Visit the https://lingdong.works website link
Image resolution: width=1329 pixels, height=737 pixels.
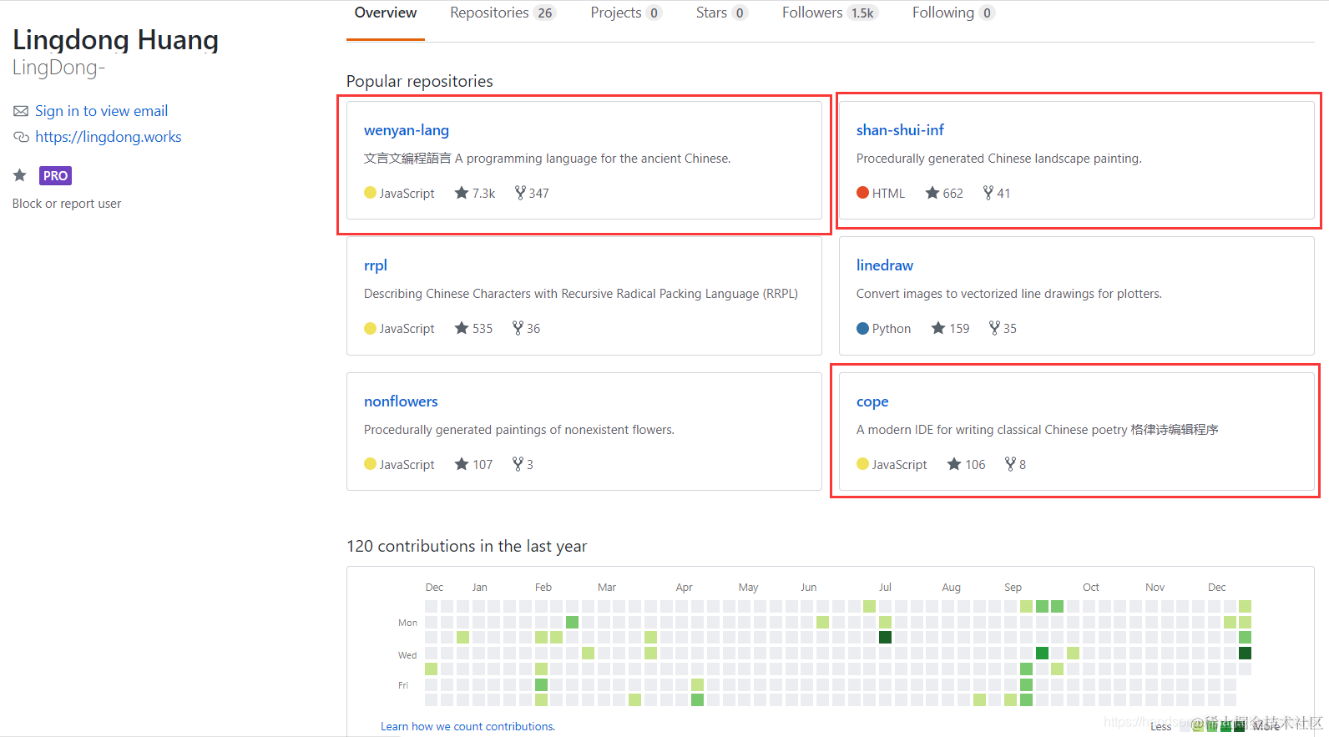click(109, 137)
